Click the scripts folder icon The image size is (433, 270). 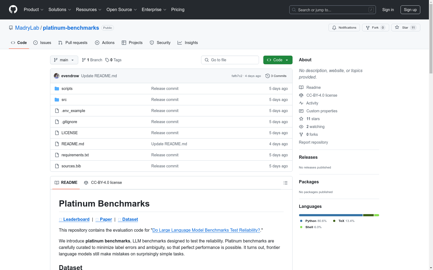pos(57,89)
